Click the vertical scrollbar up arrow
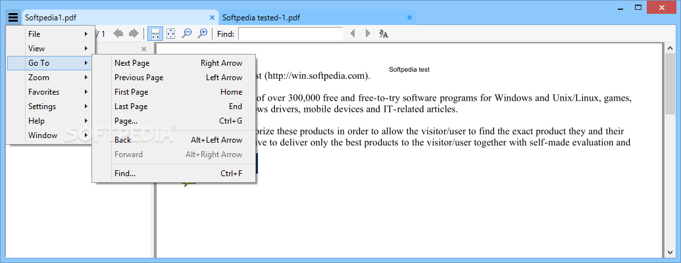 668,47
